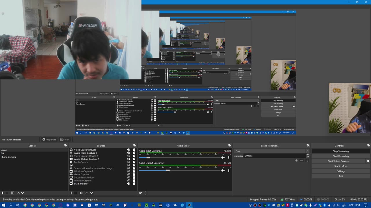Mute Audio Input Capture 2 speaker icon
Image resolution: width=371 pixels, height=208 pixels.
223,157
